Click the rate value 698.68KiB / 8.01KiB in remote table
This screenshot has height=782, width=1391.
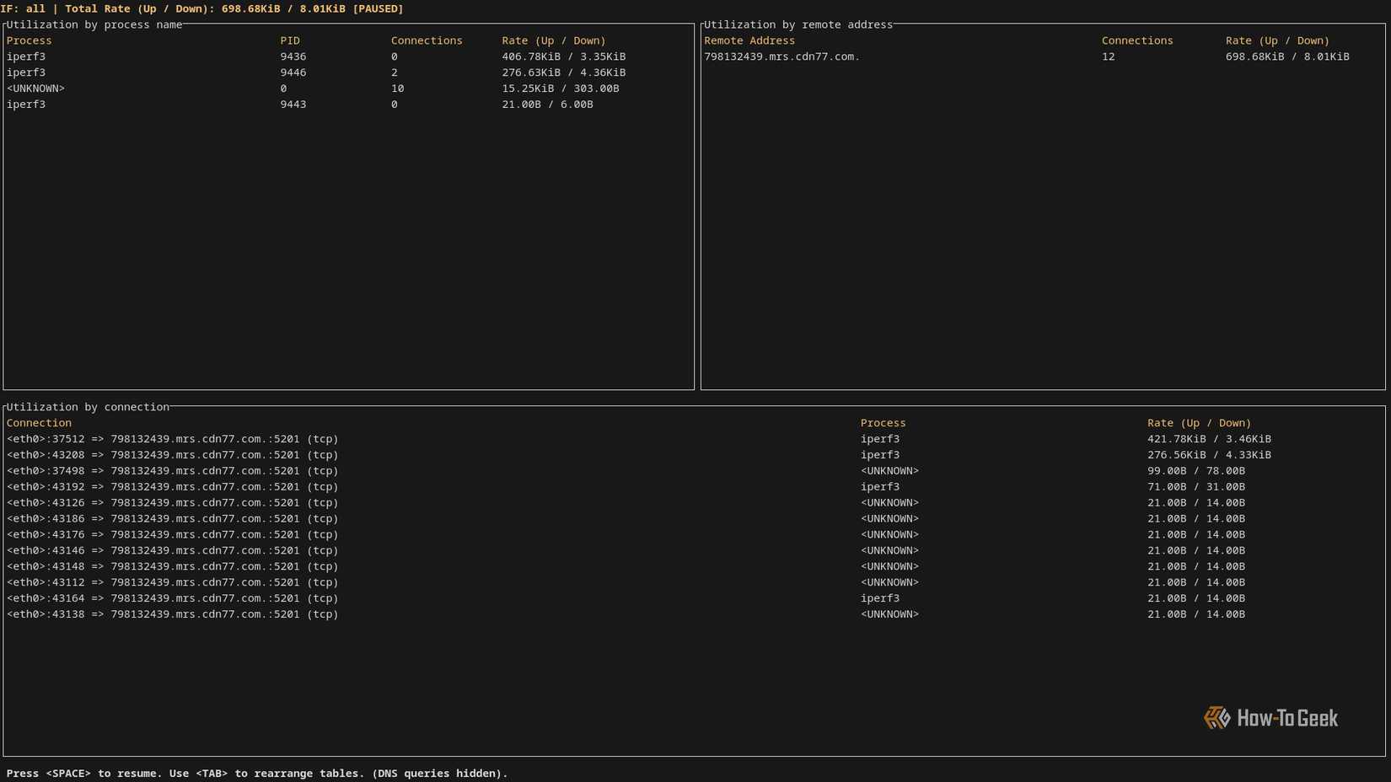click(1287, 56)
